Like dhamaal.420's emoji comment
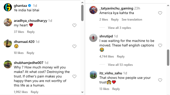This screenshot has height=95, width=170. (74, 46)
